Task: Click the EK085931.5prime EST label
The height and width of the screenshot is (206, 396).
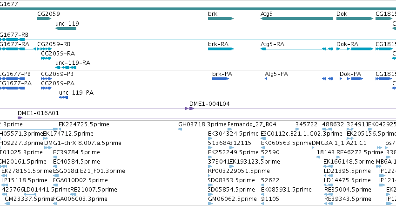Action: [286, 190]
